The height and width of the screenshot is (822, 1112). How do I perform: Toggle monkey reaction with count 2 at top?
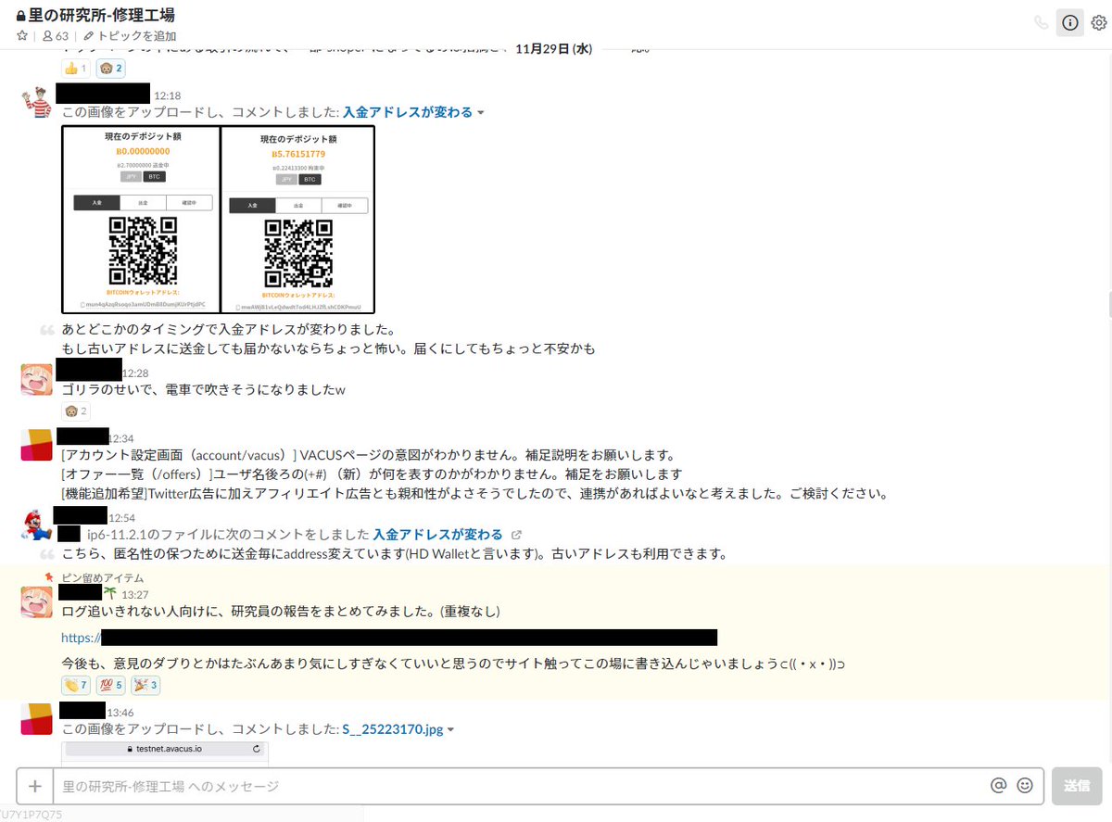coord(111,68)
